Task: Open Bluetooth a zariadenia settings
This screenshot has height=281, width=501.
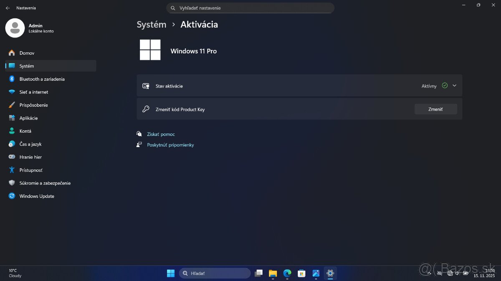Action: point(42,79)
